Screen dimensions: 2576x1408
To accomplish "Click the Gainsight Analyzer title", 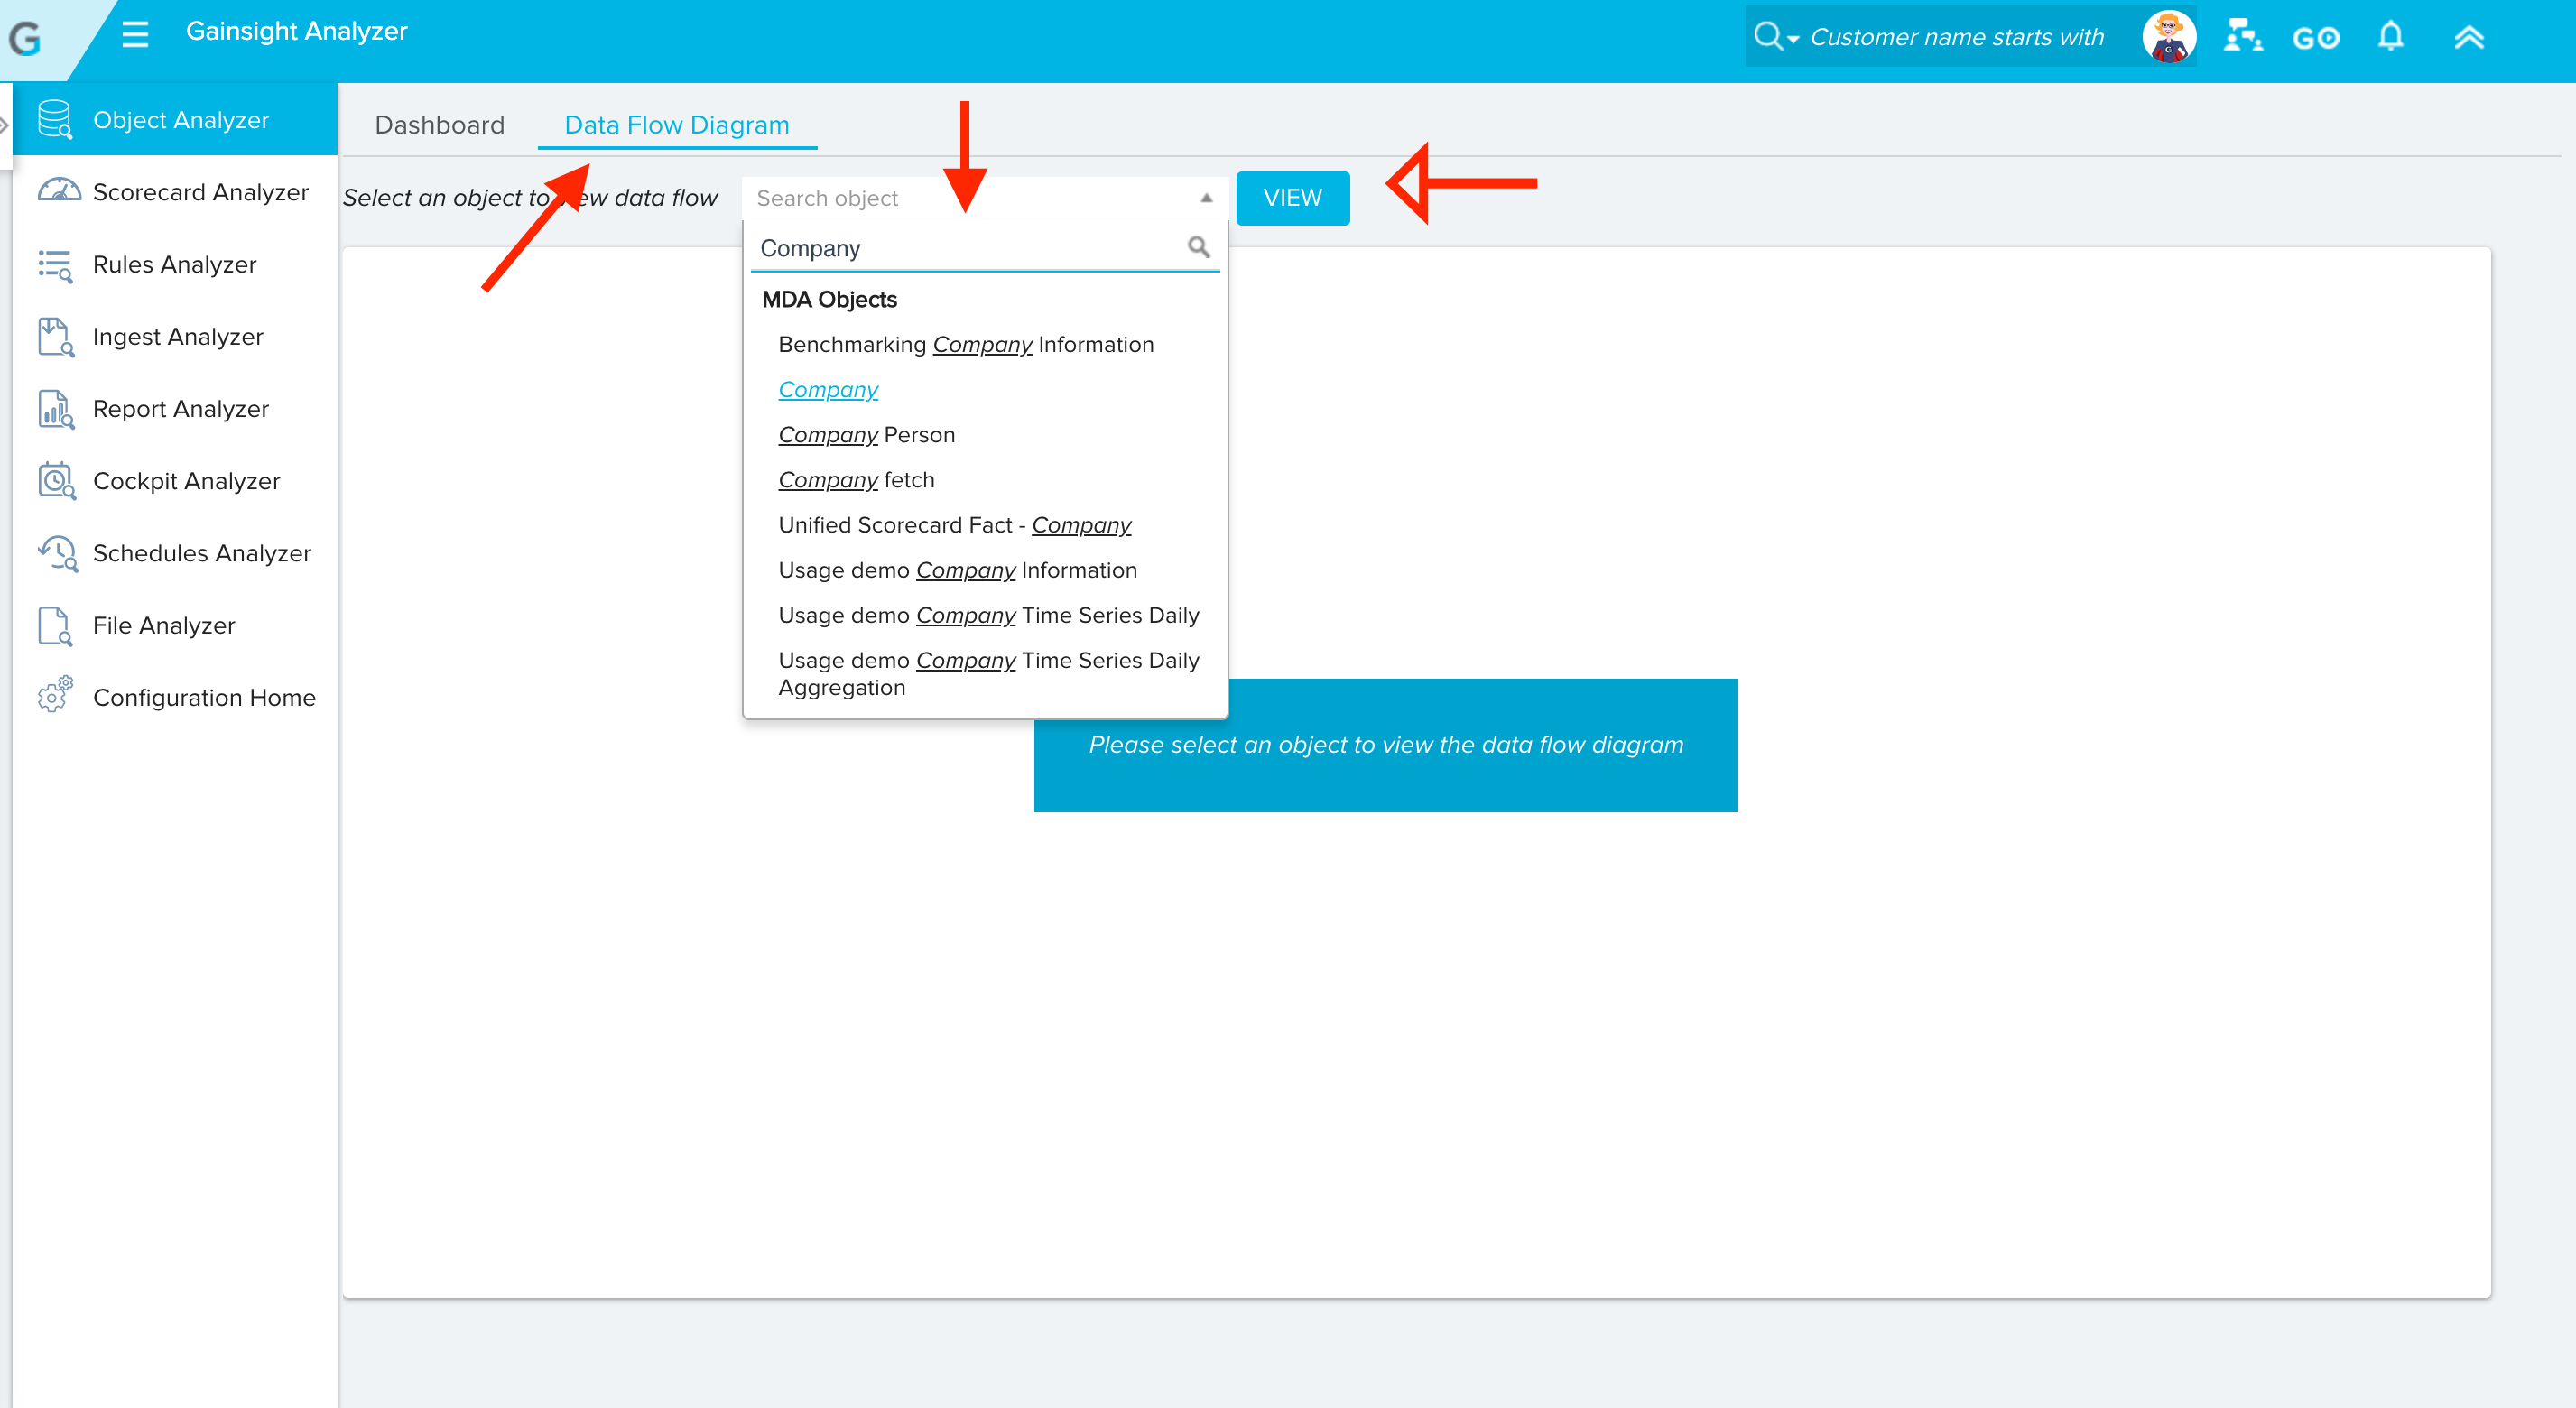I will 296,32.
